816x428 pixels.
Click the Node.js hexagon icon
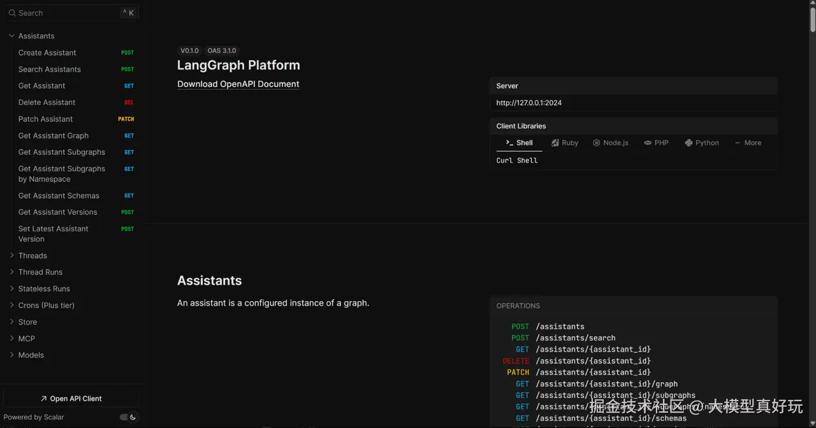(597, 143)
